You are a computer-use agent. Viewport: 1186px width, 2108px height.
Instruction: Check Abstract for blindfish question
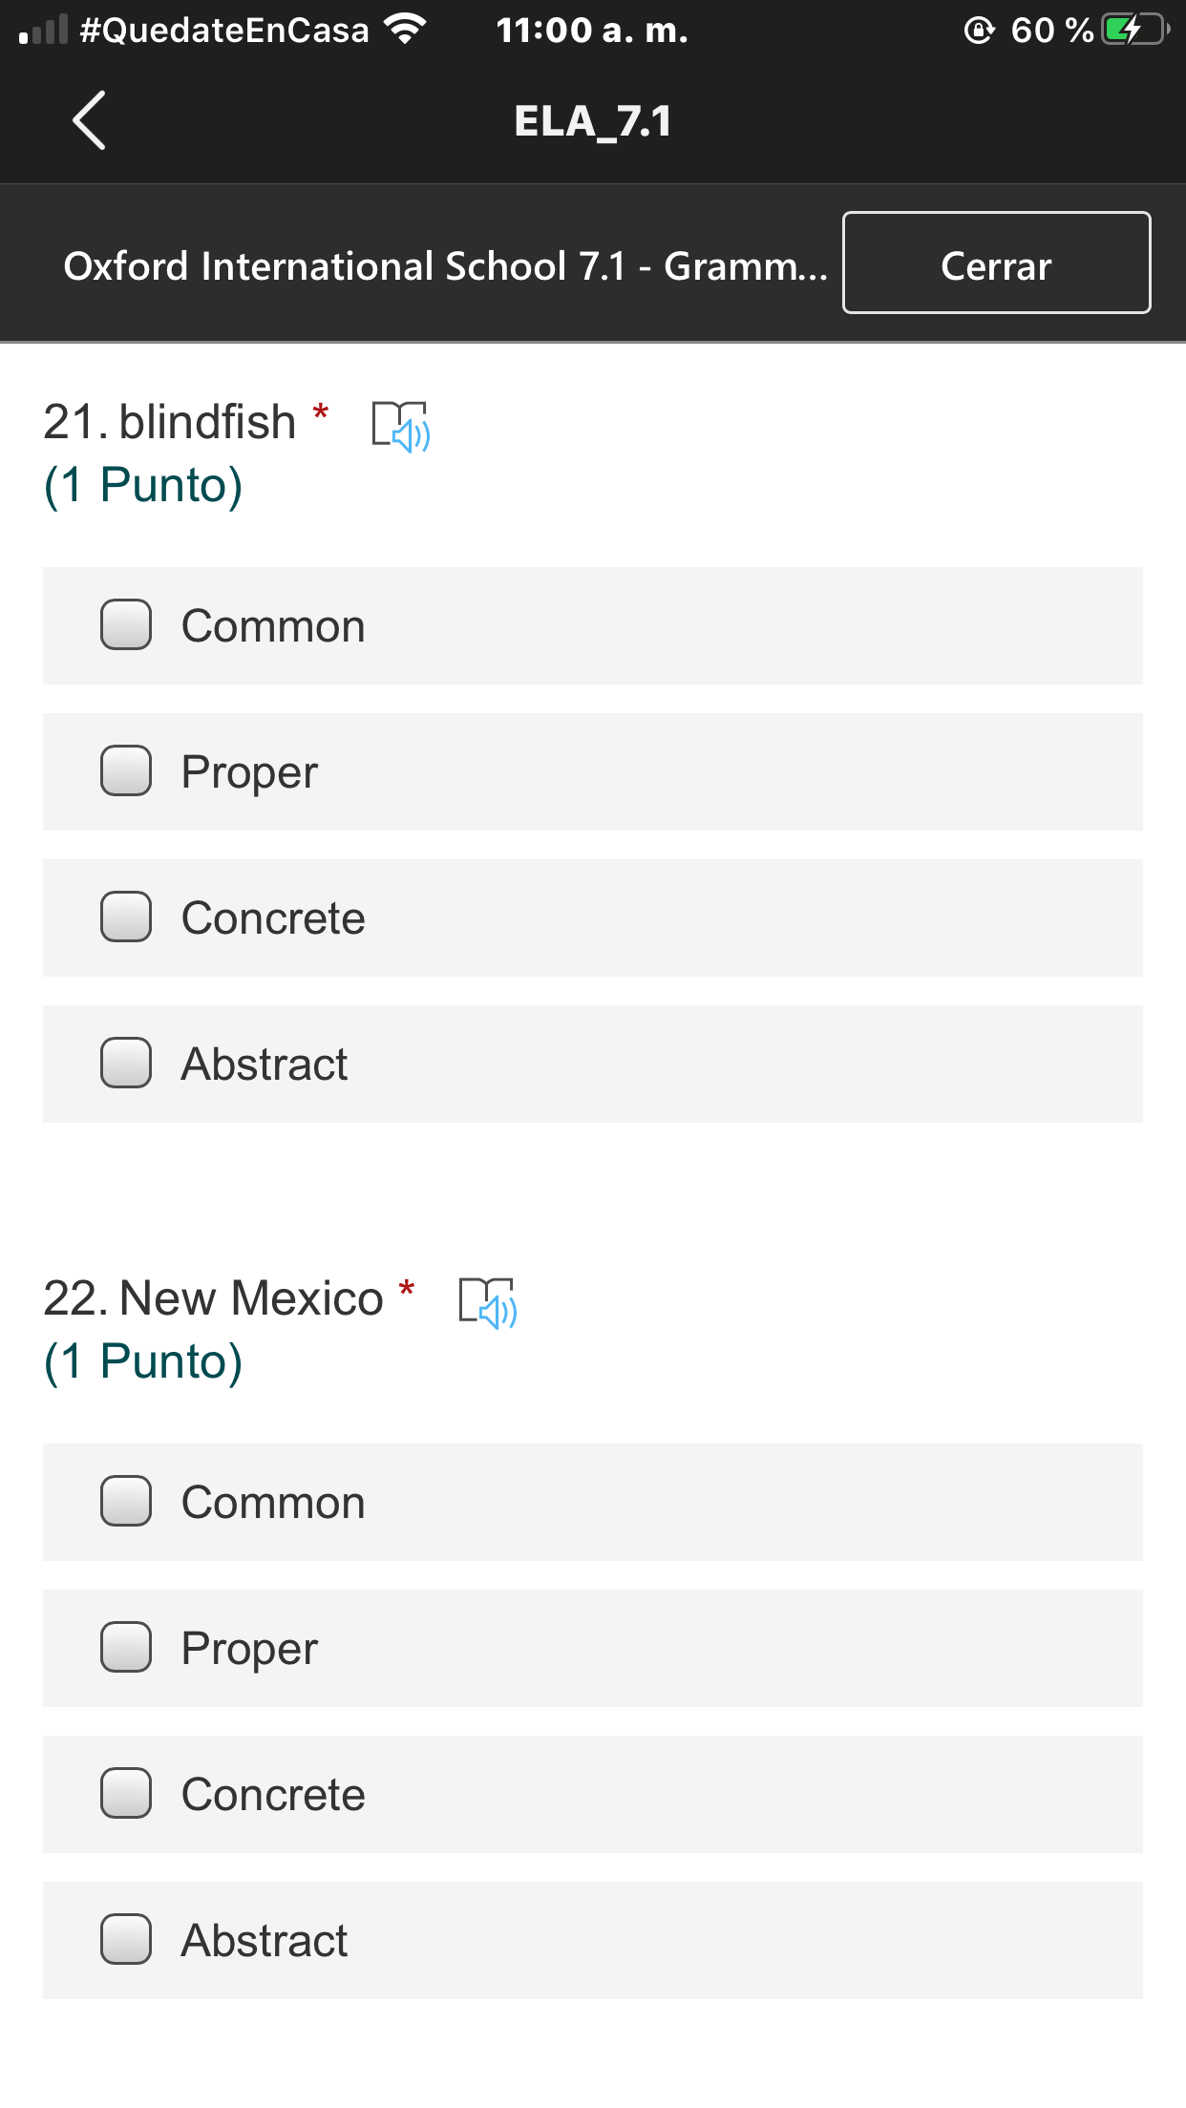tap(126, 1064)
